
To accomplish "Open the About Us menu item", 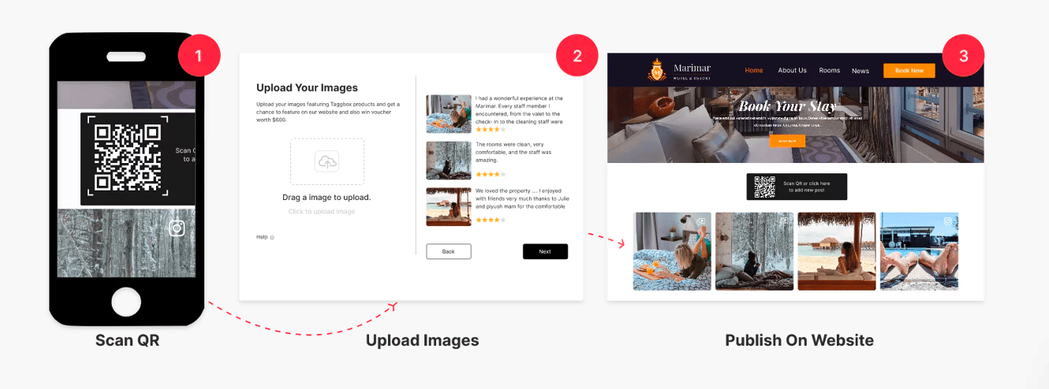I will (x=792, y=71).
